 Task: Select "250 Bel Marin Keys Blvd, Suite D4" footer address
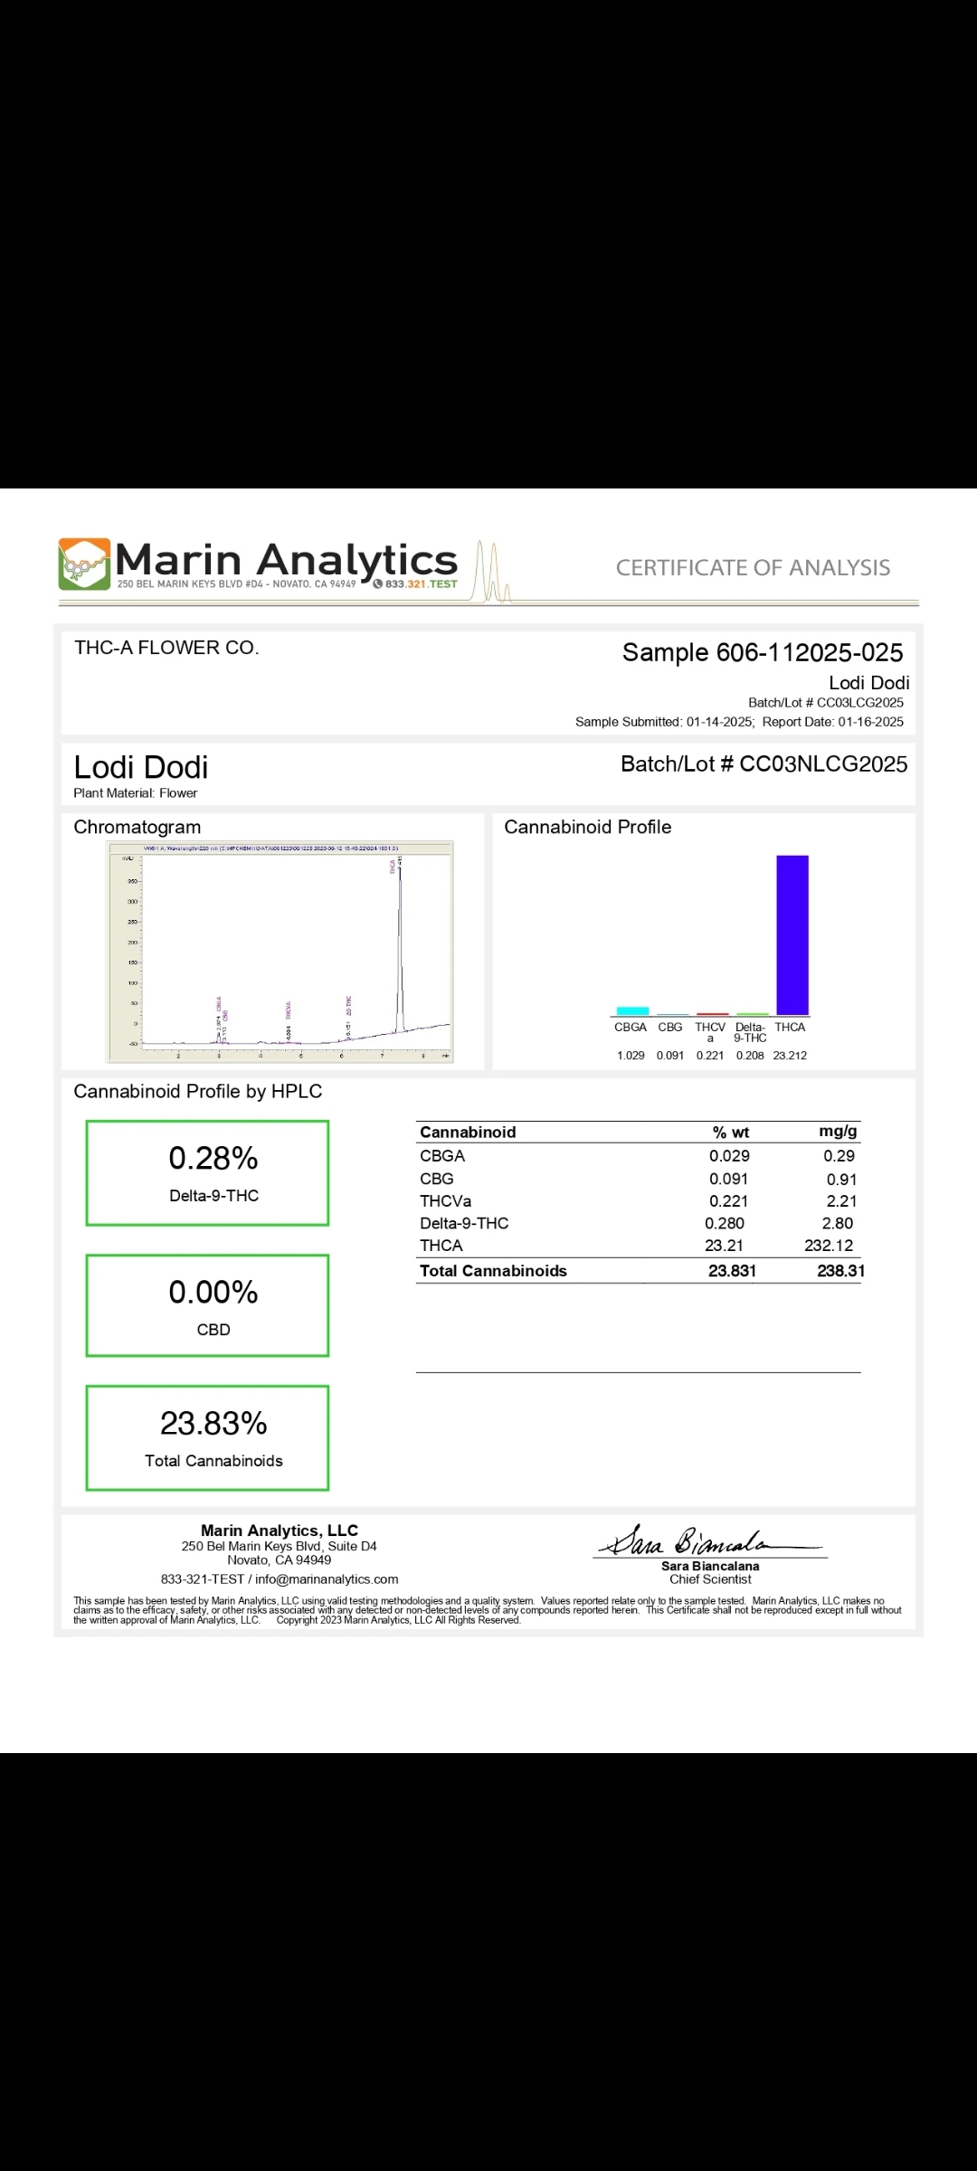pyautogui.click(x=279, y=1547)
